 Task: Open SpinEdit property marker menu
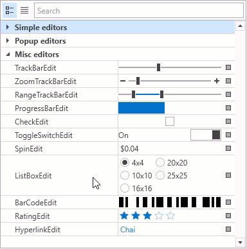pos(228,148)
